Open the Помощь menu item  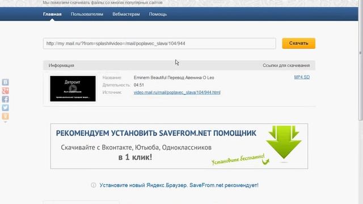coord(158,14)
